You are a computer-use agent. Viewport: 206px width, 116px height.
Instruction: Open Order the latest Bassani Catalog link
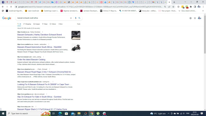pos(31,60)
